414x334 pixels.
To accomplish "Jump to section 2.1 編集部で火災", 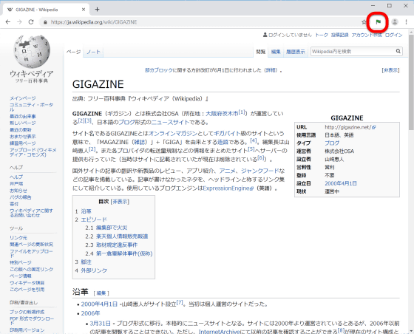I will [x=112, y=228].
